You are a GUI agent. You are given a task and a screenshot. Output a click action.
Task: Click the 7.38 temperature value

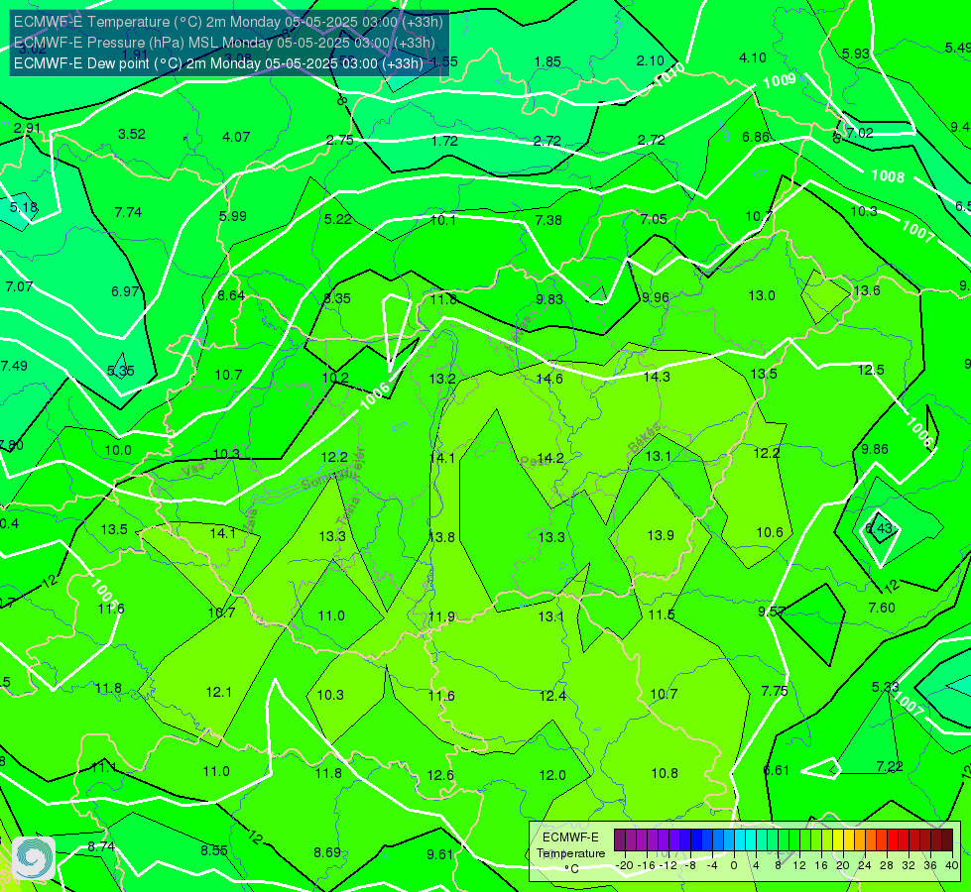(548, 220)
